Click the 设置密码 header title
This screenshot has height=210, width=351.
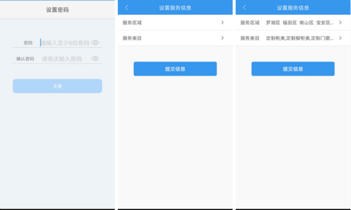[x=57, y=10]
